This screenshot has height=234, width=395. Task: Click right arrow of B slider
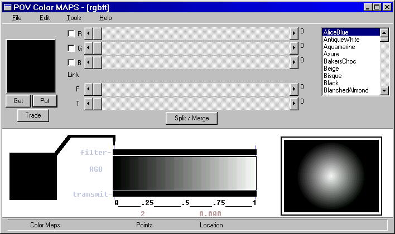tap(293, 62)
